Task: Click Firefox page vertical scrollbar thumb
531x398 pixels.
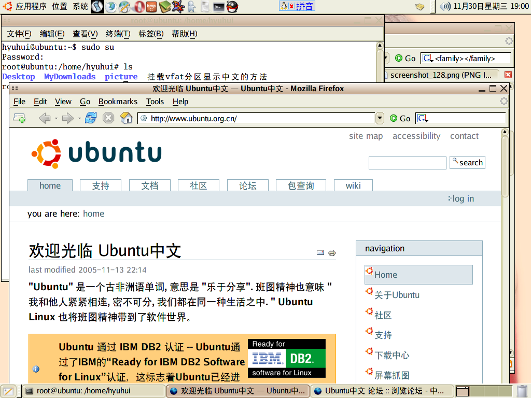Action: click(x=505, y=166)
